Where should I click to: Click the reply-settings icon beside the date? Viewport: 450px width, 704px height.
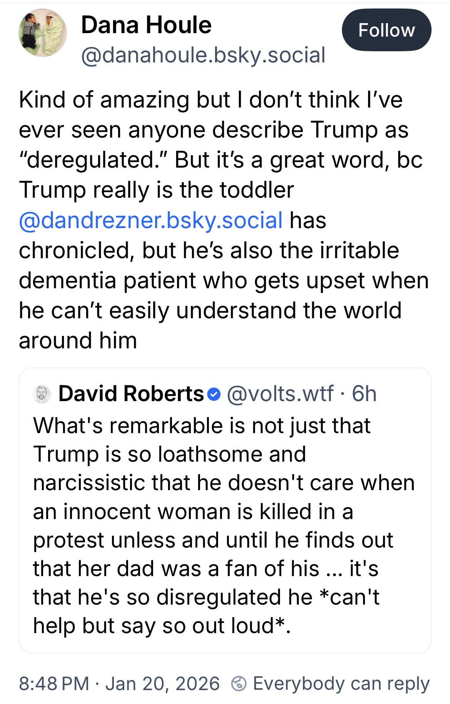(x=239, y=684)
